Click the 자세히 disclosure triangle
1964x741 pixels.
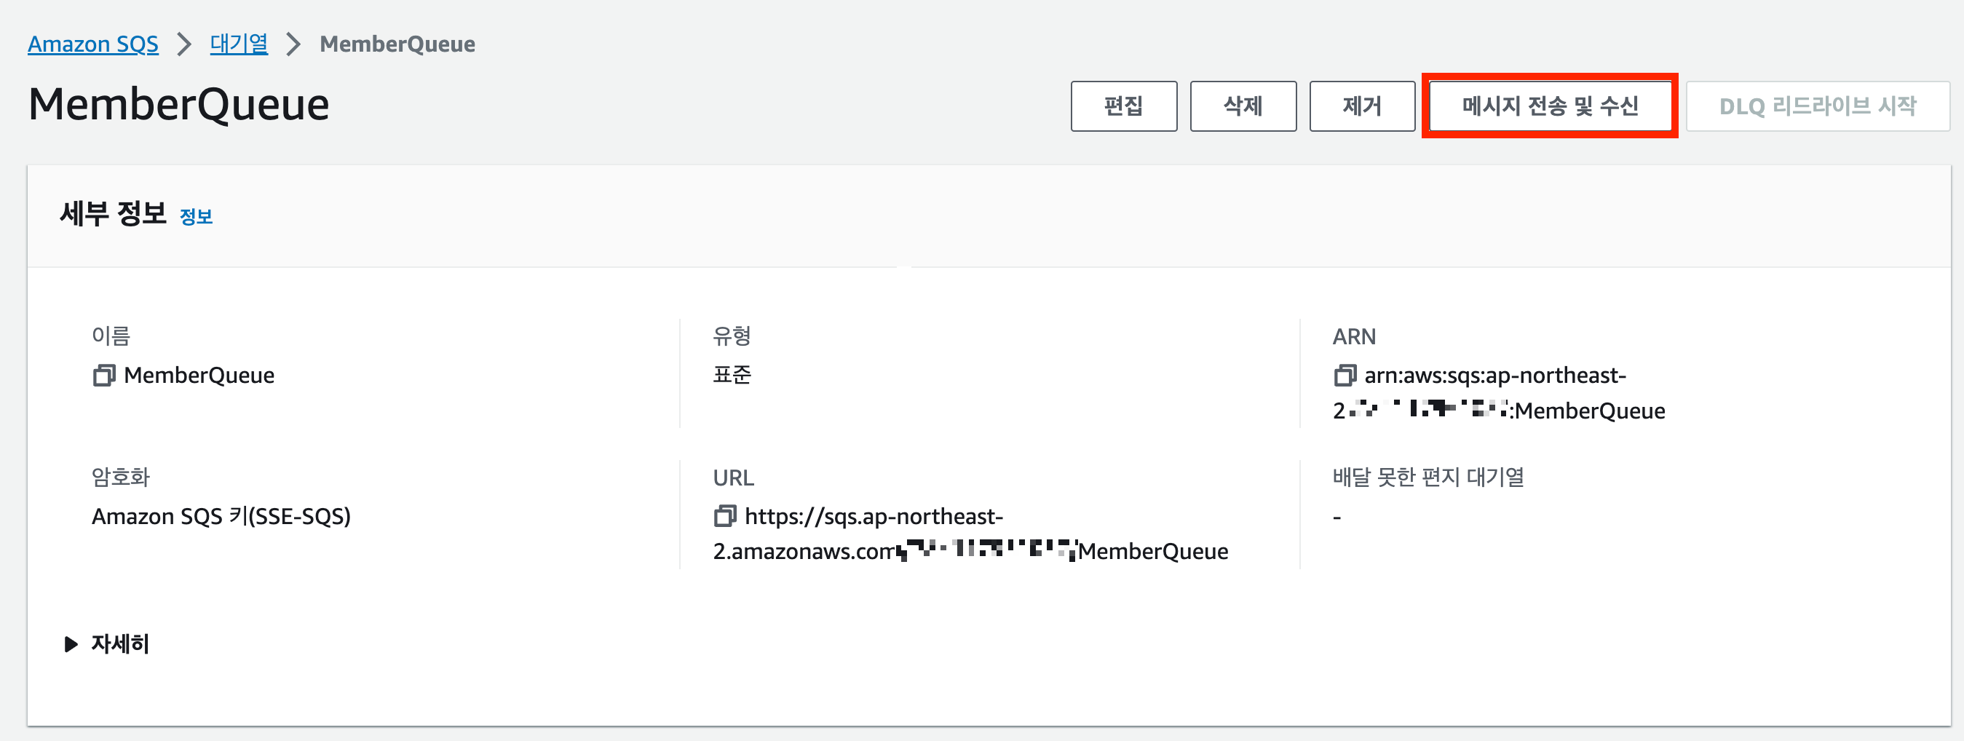click(70, 644)
